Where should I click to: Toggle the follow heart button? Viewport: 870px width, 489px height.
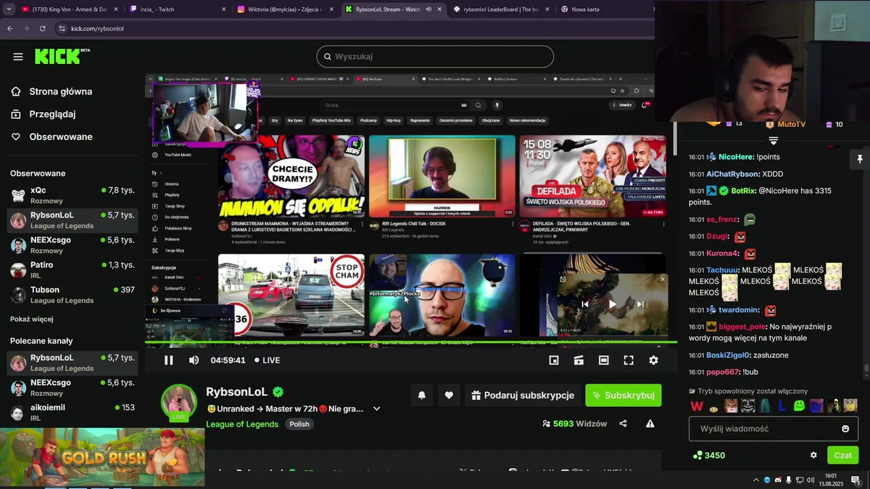coord(449,395)
